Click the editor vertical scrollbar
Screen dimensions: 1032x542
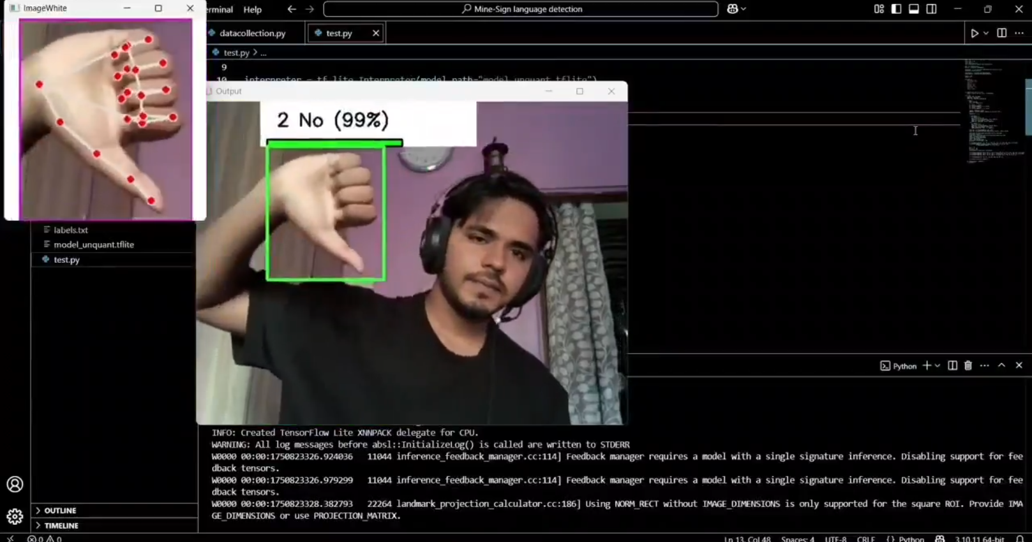(1028, 107)
